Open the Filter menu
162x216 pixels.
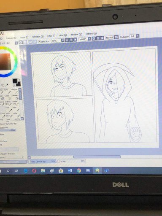51,36
